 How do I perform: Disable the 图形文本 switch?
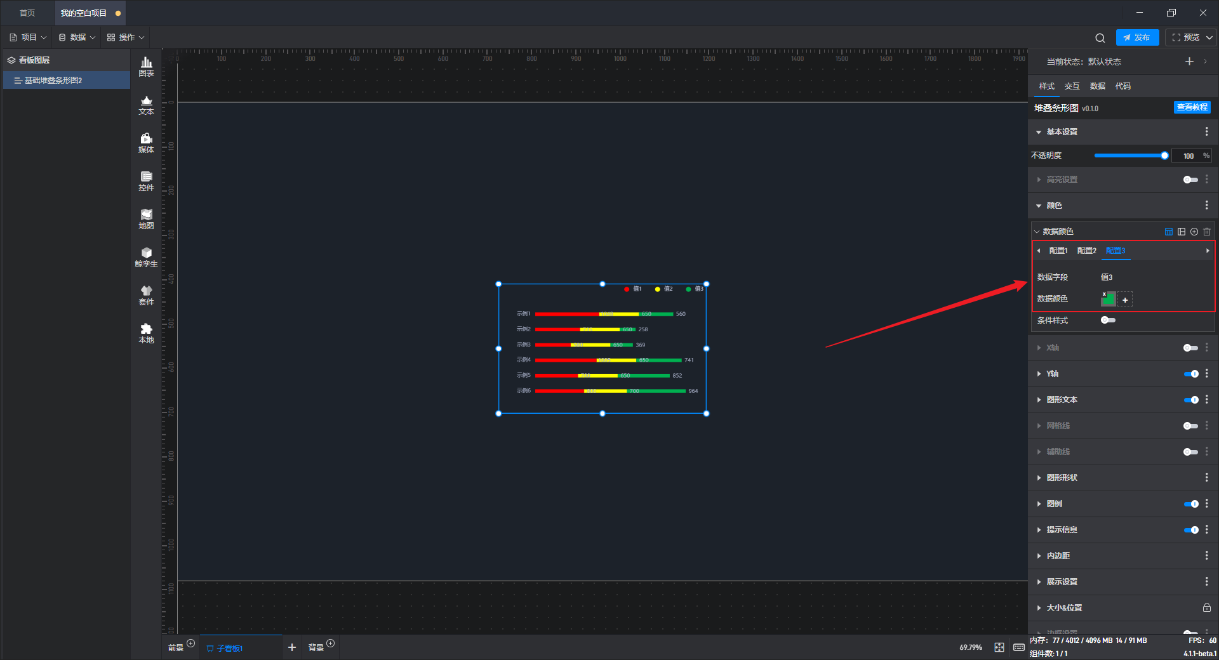click(1191, 400)
